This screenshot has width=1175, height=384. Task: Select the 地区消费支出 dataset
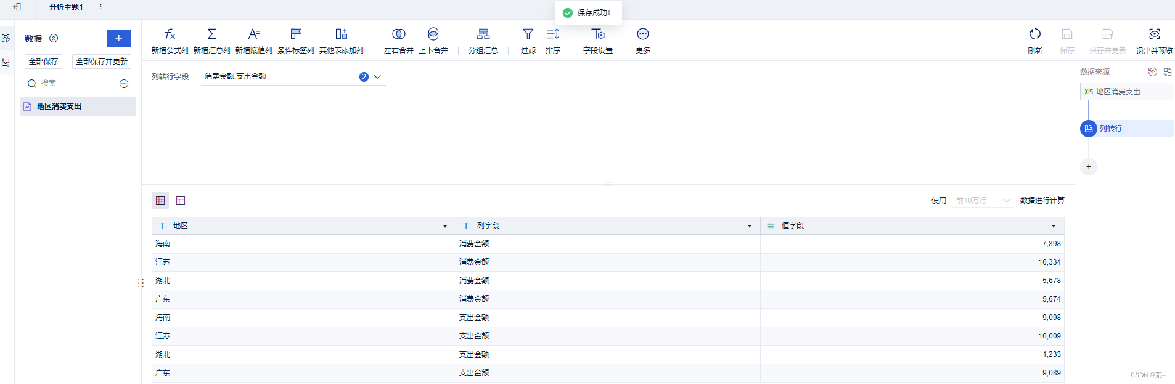tap(78, 106)
